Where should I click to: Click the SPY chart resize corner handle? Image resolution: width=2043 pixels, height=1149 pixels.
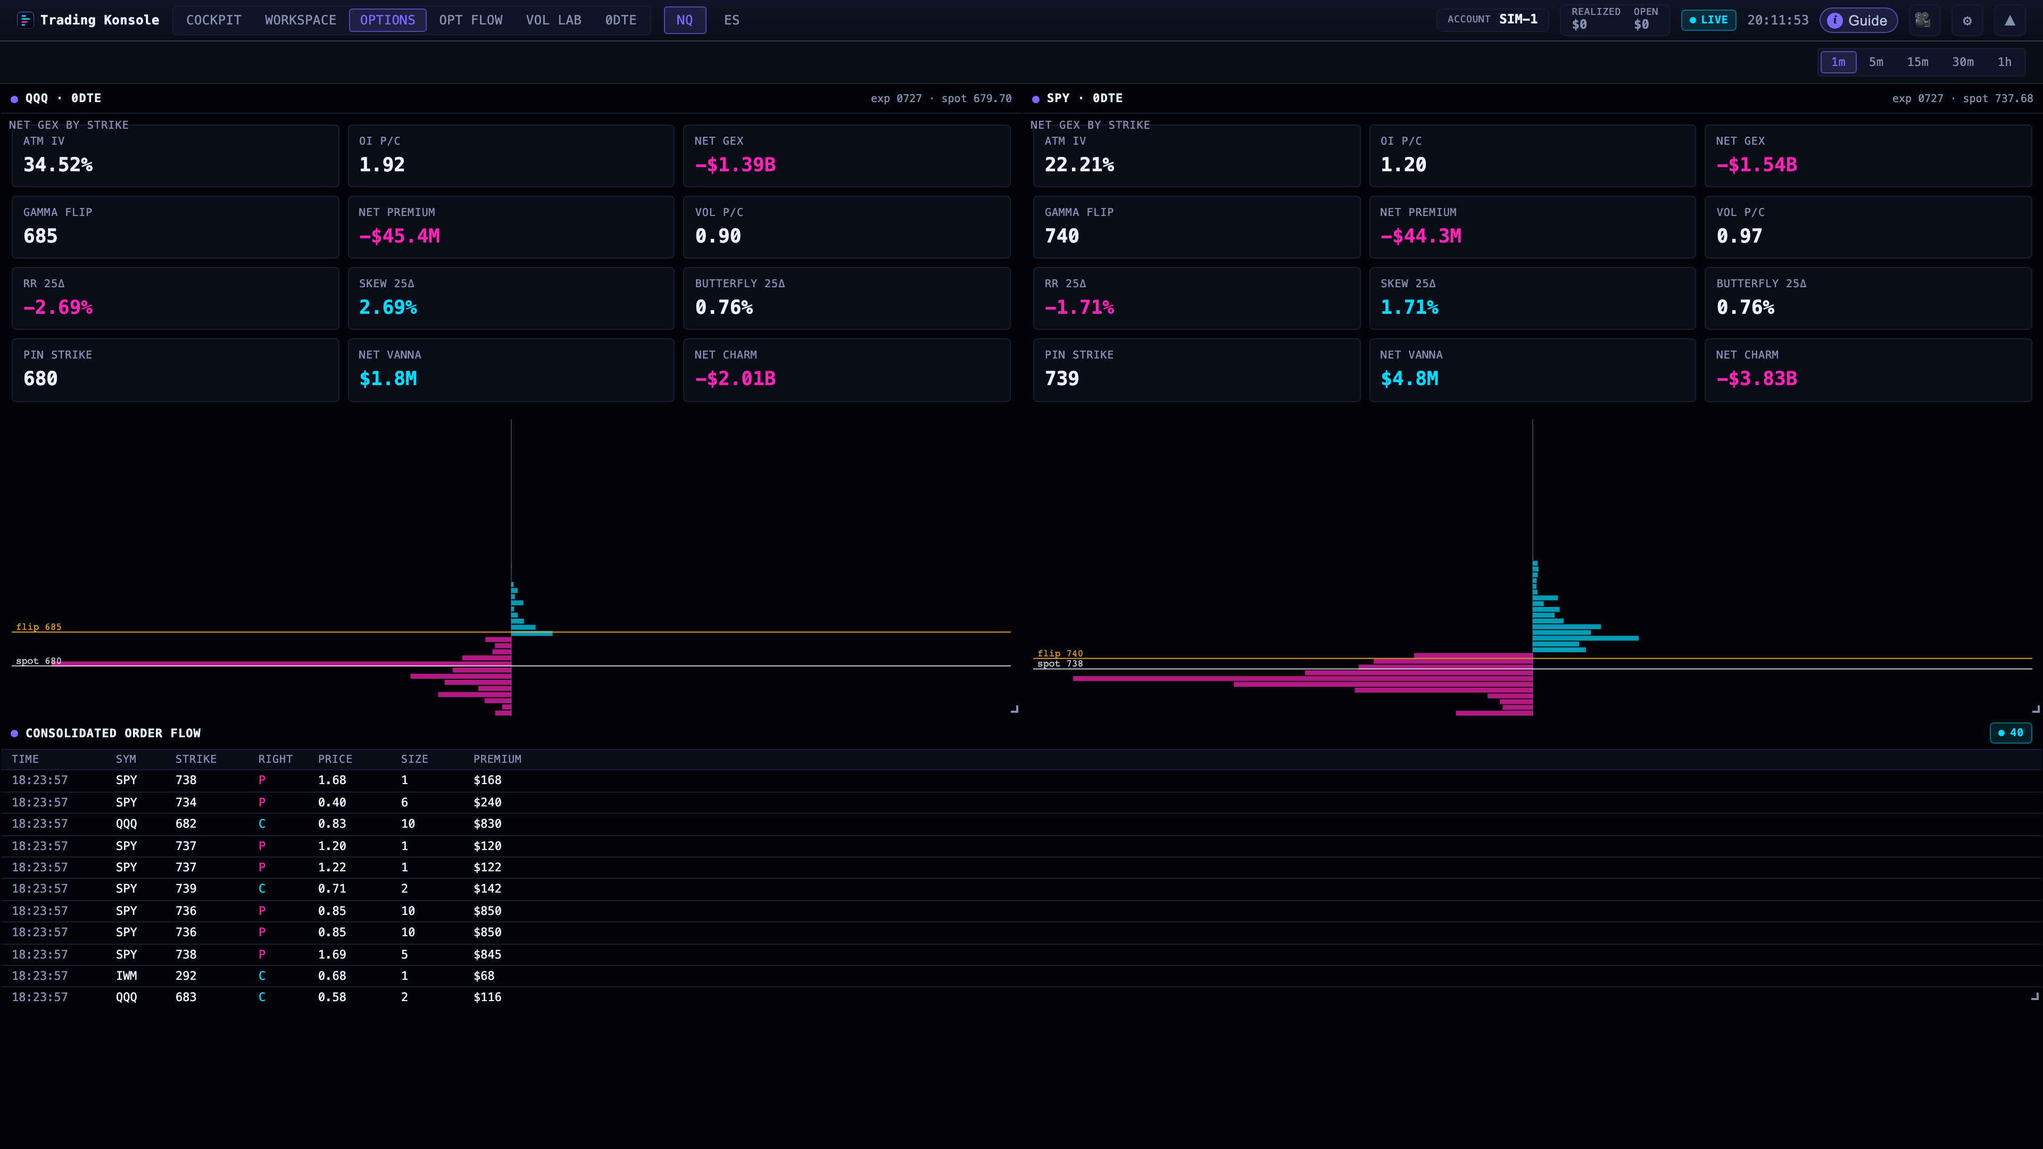click(2036, 709)
